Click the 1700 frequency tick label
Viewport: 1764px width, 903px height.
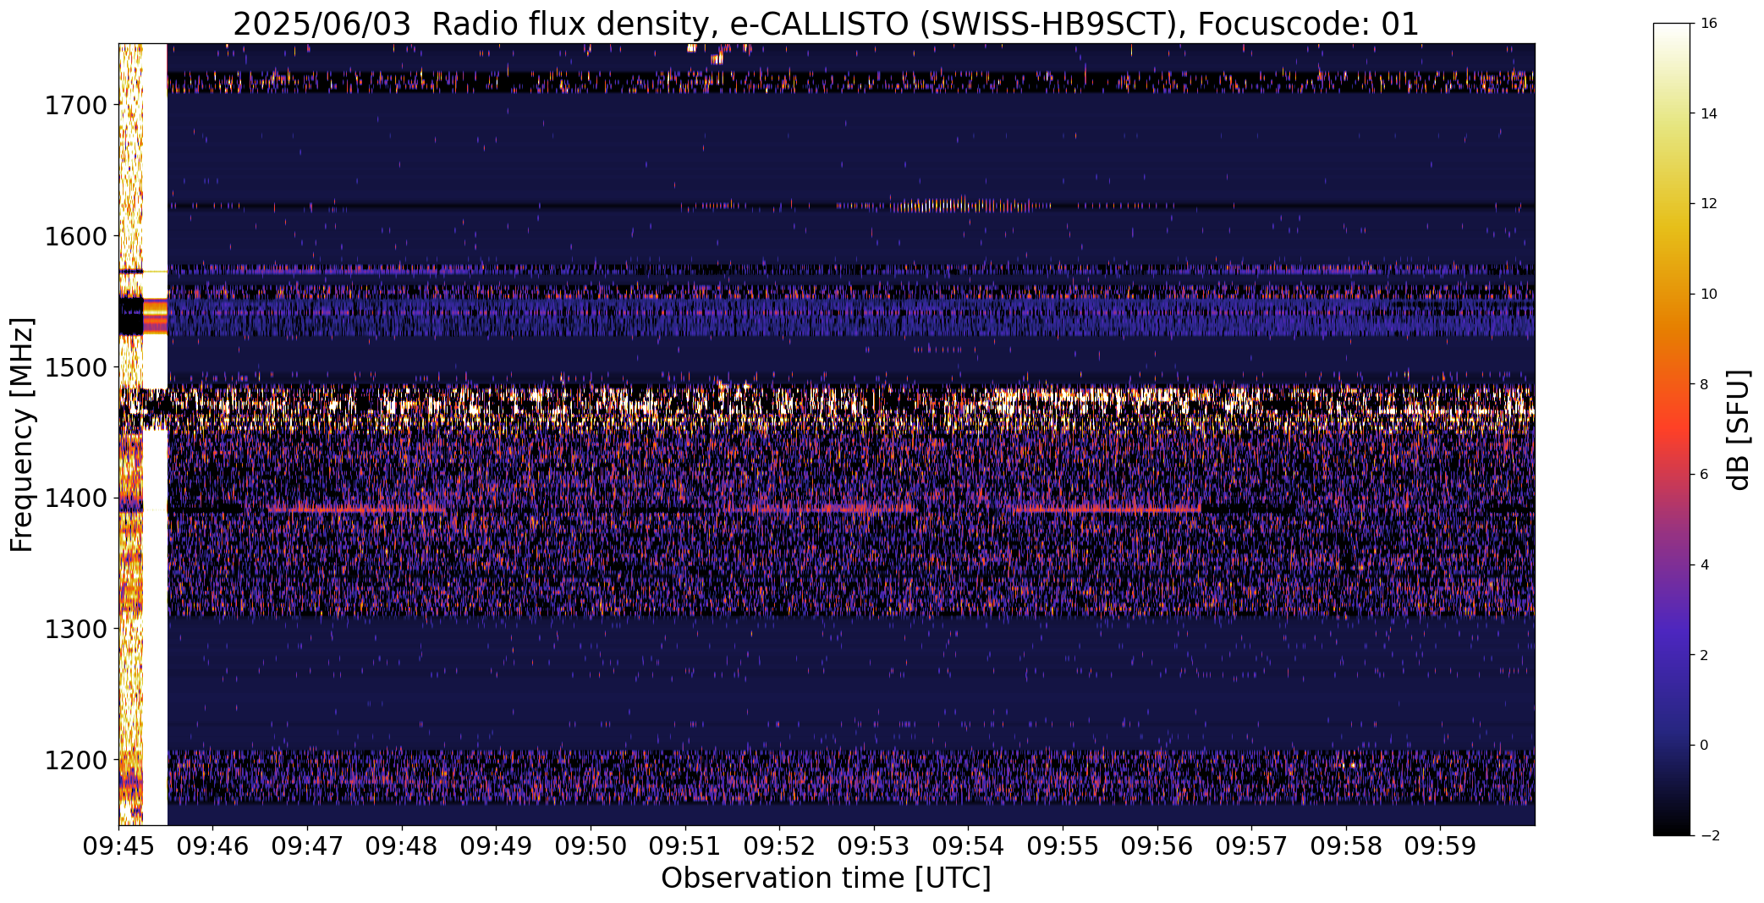click(75, 106)
